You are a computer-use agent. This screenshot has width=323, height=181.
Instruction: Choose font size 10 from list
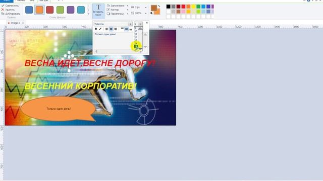[x=136, y=31]
